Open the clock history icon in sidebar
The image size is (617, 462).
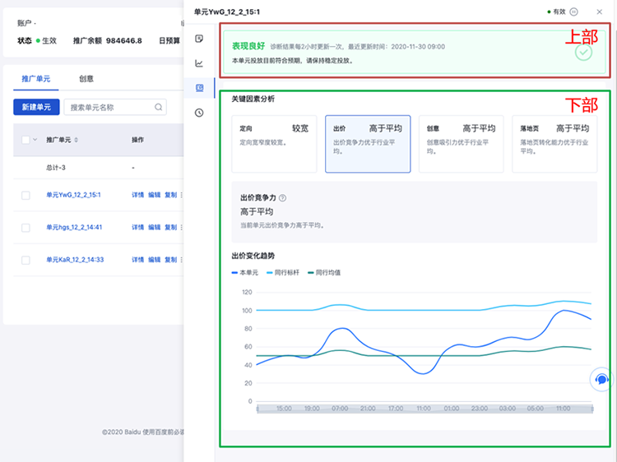click(199, 113)
